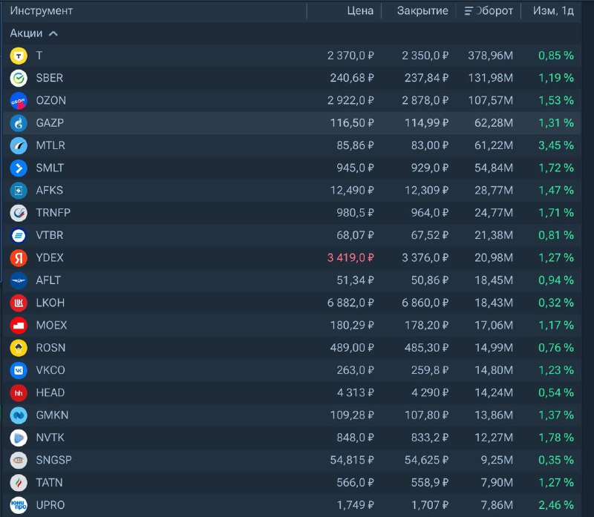Click SNGSP change 0,35 %
The width and height of the screenshot is (594, 517).
(x=556, y=460)
